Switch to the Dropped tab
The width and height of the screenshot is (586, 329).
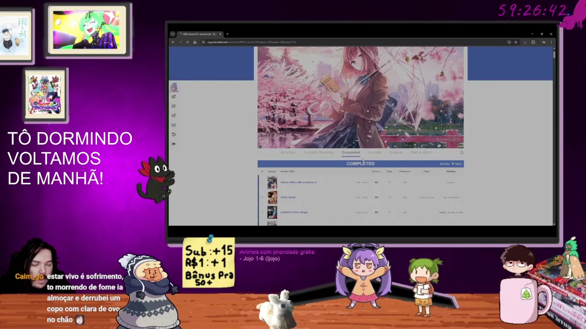click(396, 152)
